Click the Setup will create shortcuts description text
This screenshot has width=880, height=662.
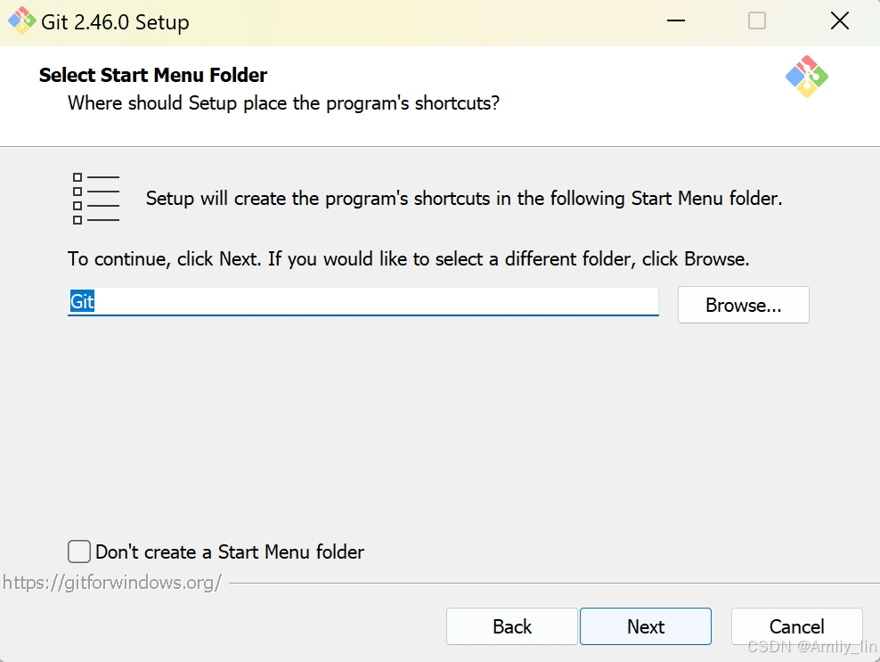coord(463,198)
